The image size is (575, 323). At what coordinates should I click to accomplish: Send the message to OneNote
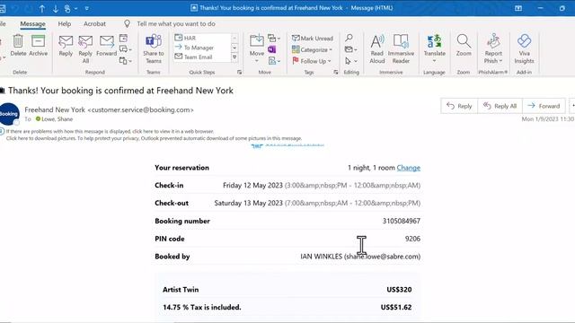[271, 49]
